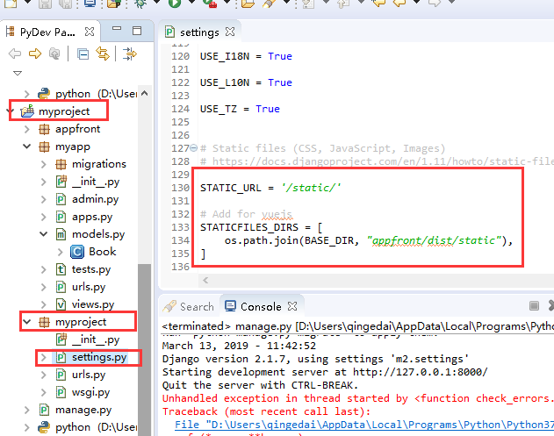Close the PyDev Package Explorer tab
Screen dimensions: 554x436
coord(90,32)
